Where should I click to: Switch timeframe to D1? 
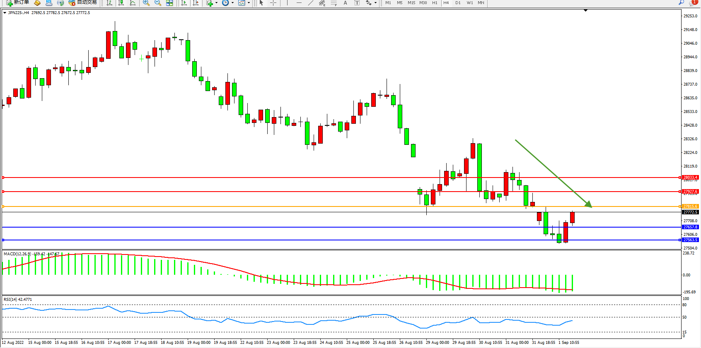point(458,3)
